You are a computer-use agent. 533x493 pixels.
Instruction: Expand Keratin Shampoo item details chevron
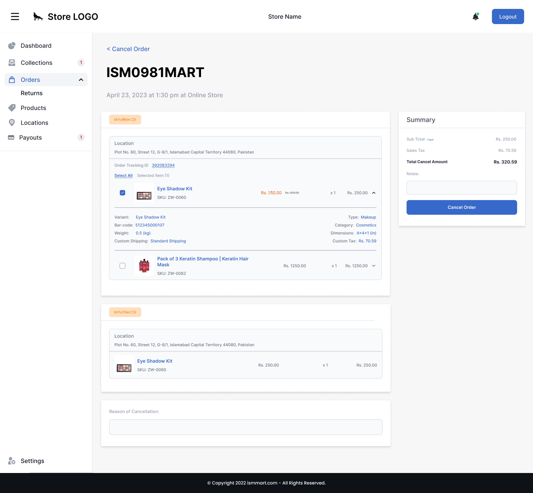[x=374, y=266]
